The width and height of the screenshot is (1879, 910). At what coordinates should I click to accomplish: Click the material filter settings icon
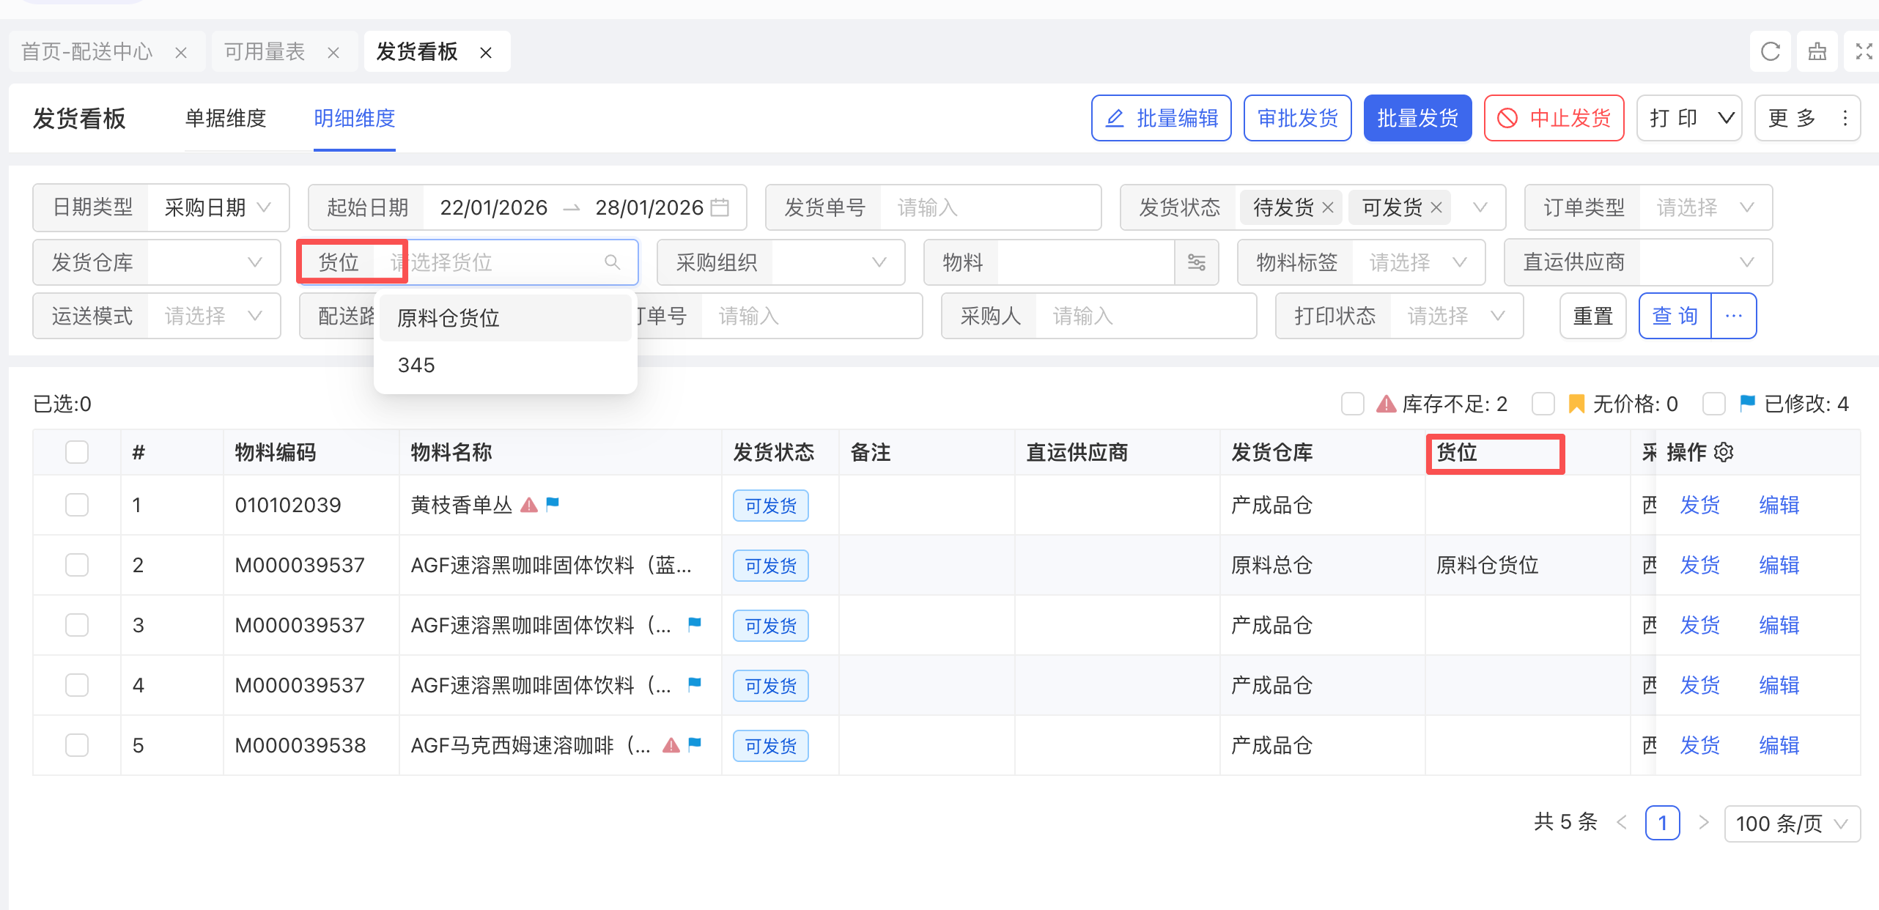[x=1196, y=262]
